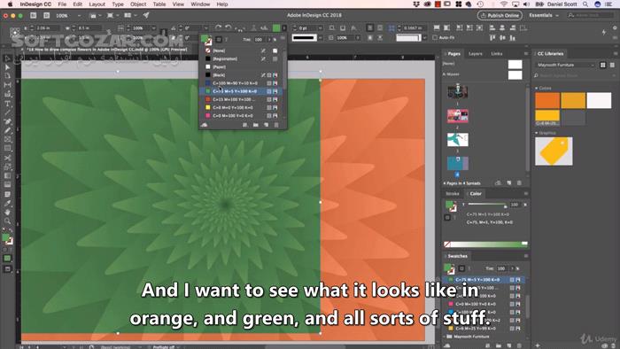
Task: Select the Pencil tool
Action: pos(7,130)
